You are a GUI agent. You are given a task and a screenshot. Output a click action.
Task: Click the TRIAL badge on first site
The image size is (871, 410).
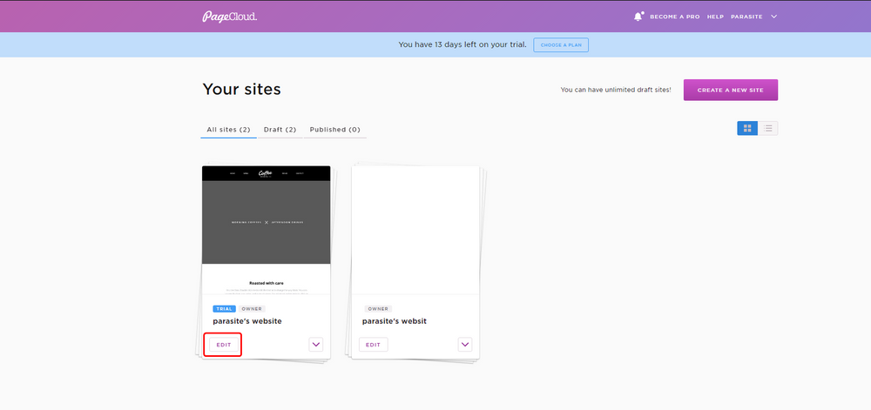(224, 309)
